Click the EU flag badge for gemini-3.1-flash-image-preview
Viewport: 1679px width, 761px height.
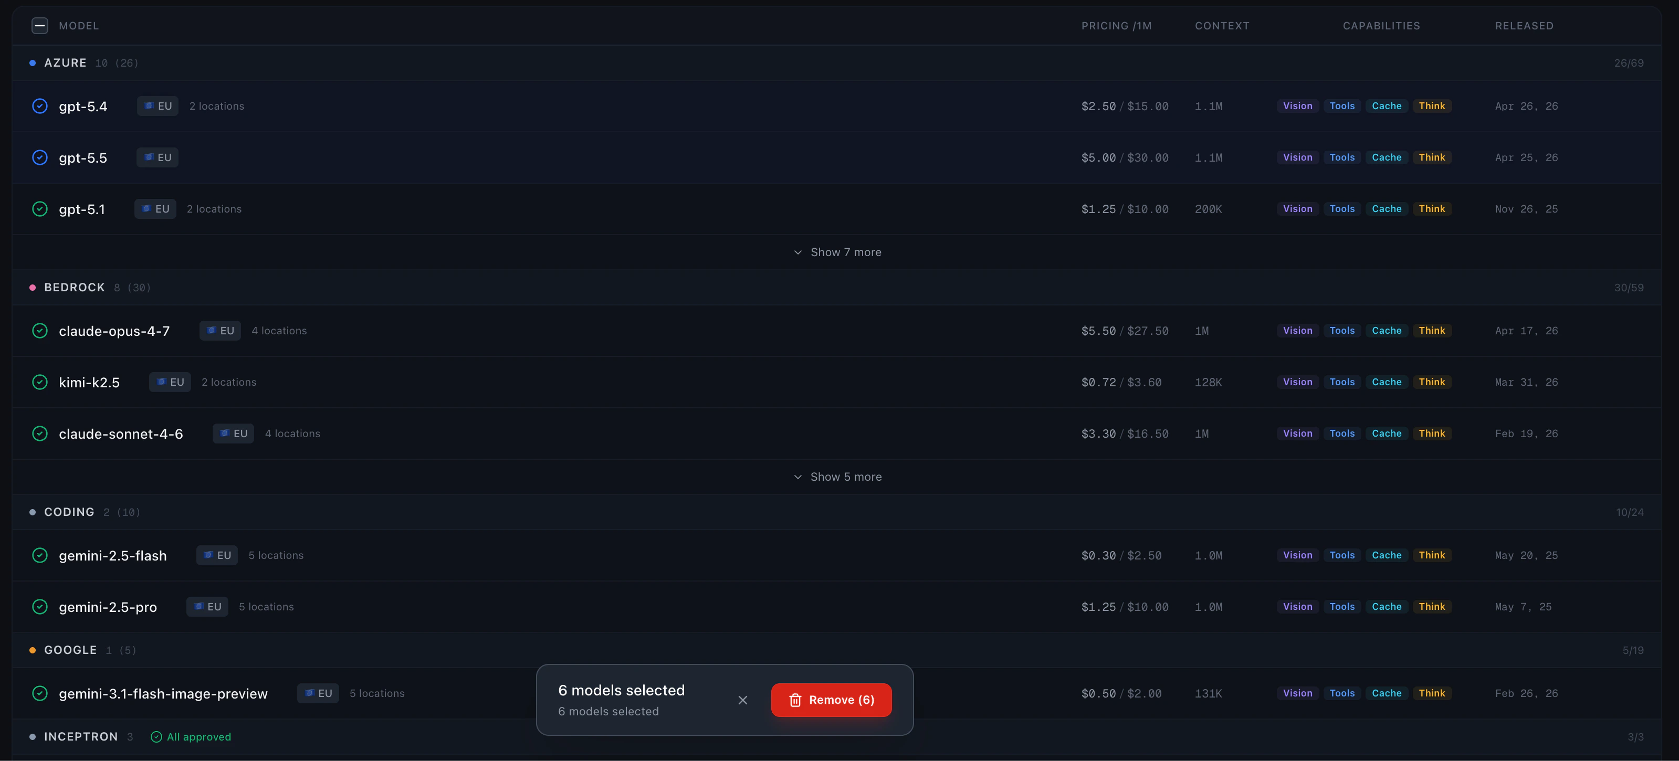click(x=318, y=694)
